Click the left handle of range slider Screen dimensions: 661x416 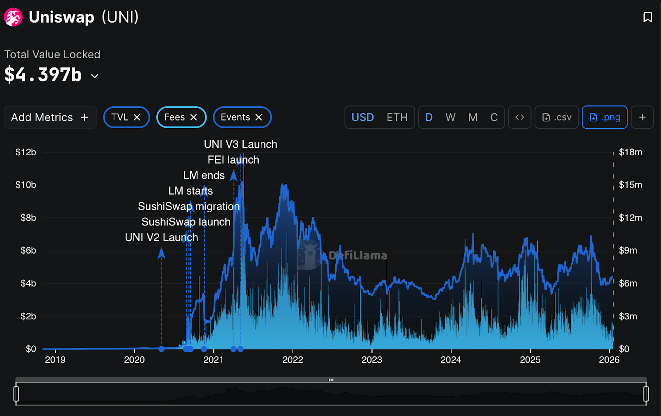click(x=16, y=394)
